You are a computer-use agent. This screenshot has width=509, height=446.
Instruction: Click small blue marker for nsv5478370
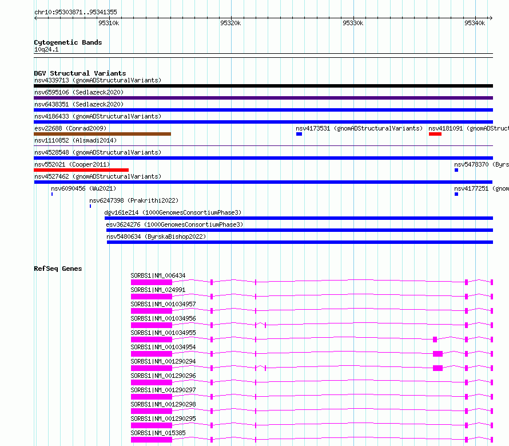[456, 170]
